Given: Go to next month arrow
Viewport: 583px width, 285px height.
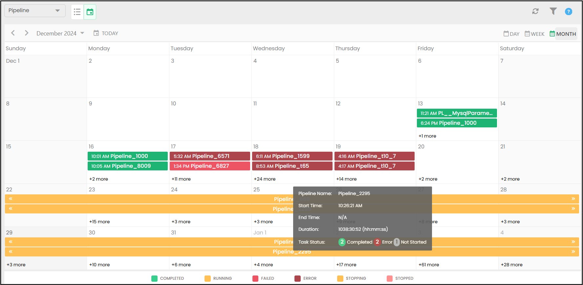Looking at the screenshot, I should tap(27, 33).
